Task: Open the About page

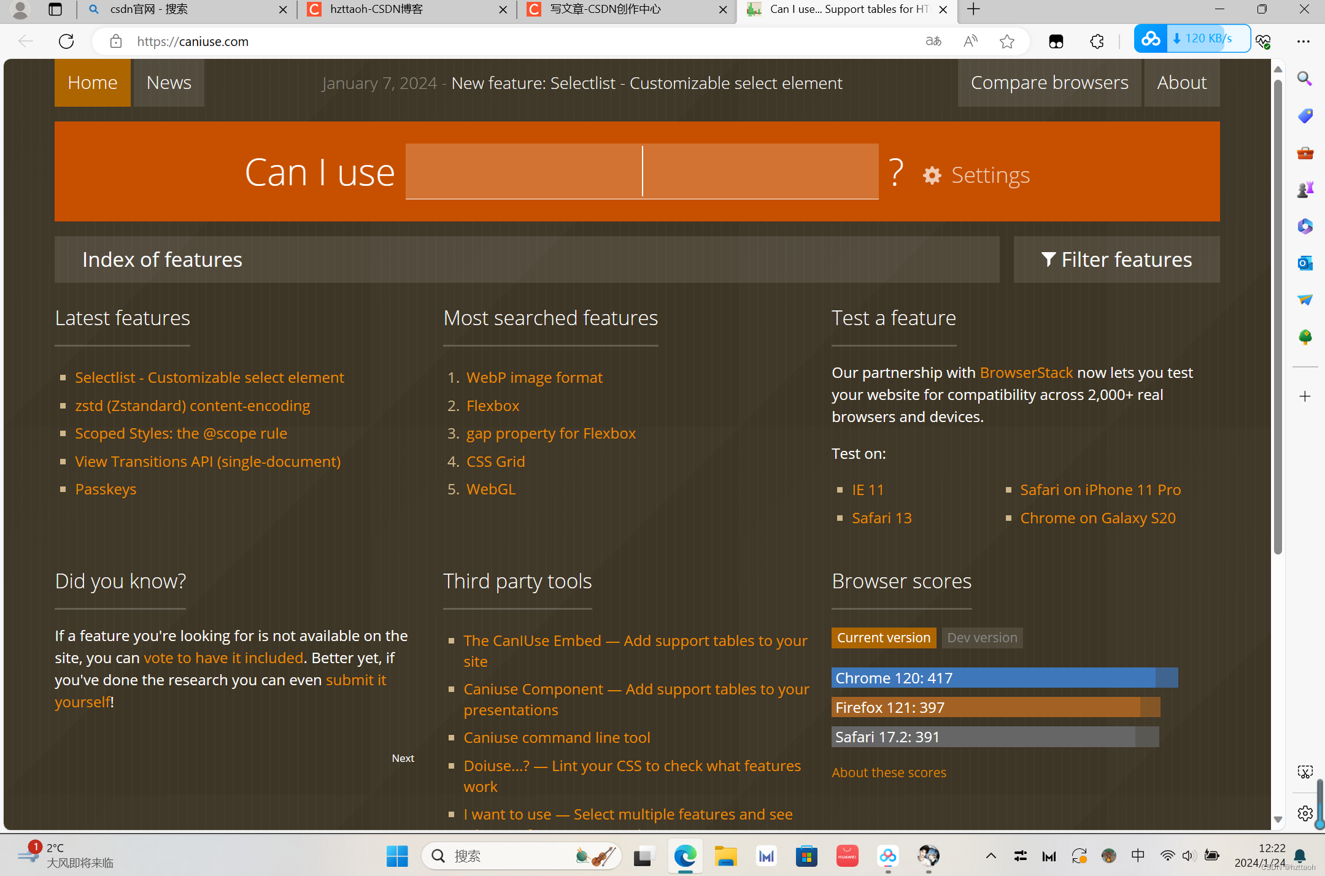Action: click(x=1181, y=83)
